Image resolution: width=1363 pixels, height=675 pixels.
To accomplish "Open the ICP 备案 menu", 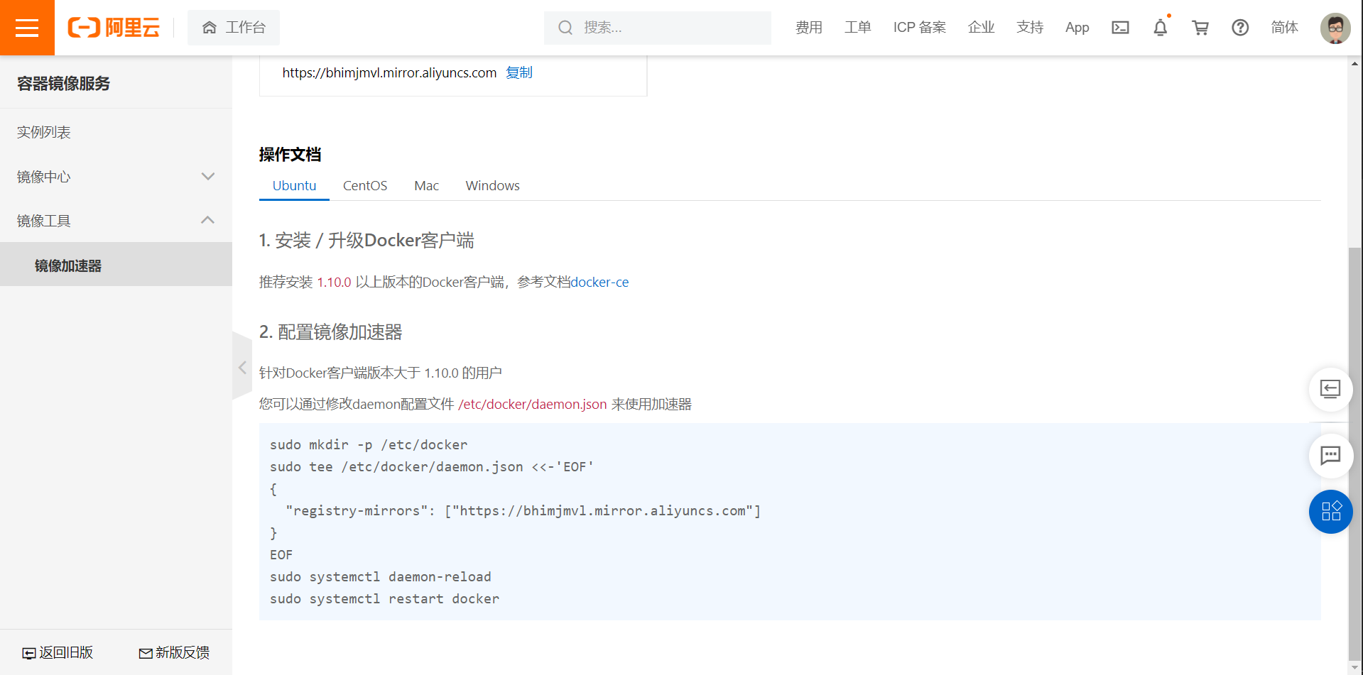I will click(x=920, y=28).
